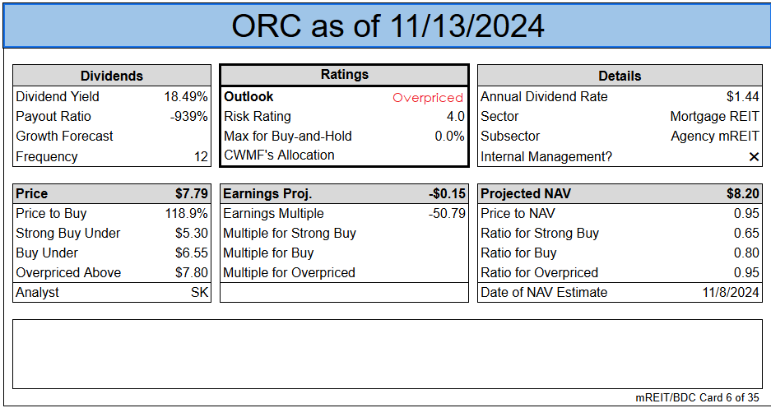
Task: Click the Strong Buy Under $5.30 value
Action: pyautogui.click(x=191, y=234)
